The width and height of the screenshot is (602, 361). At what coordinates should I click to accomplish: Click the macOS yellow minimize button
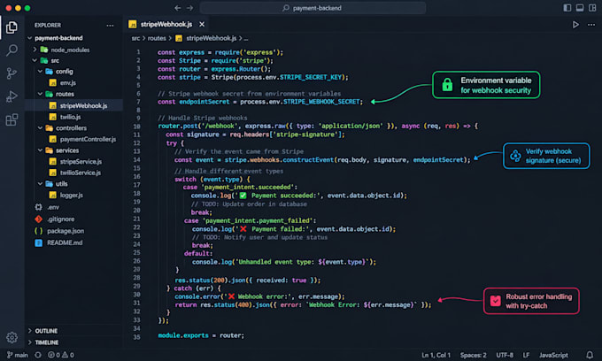[x=18, y=8]
